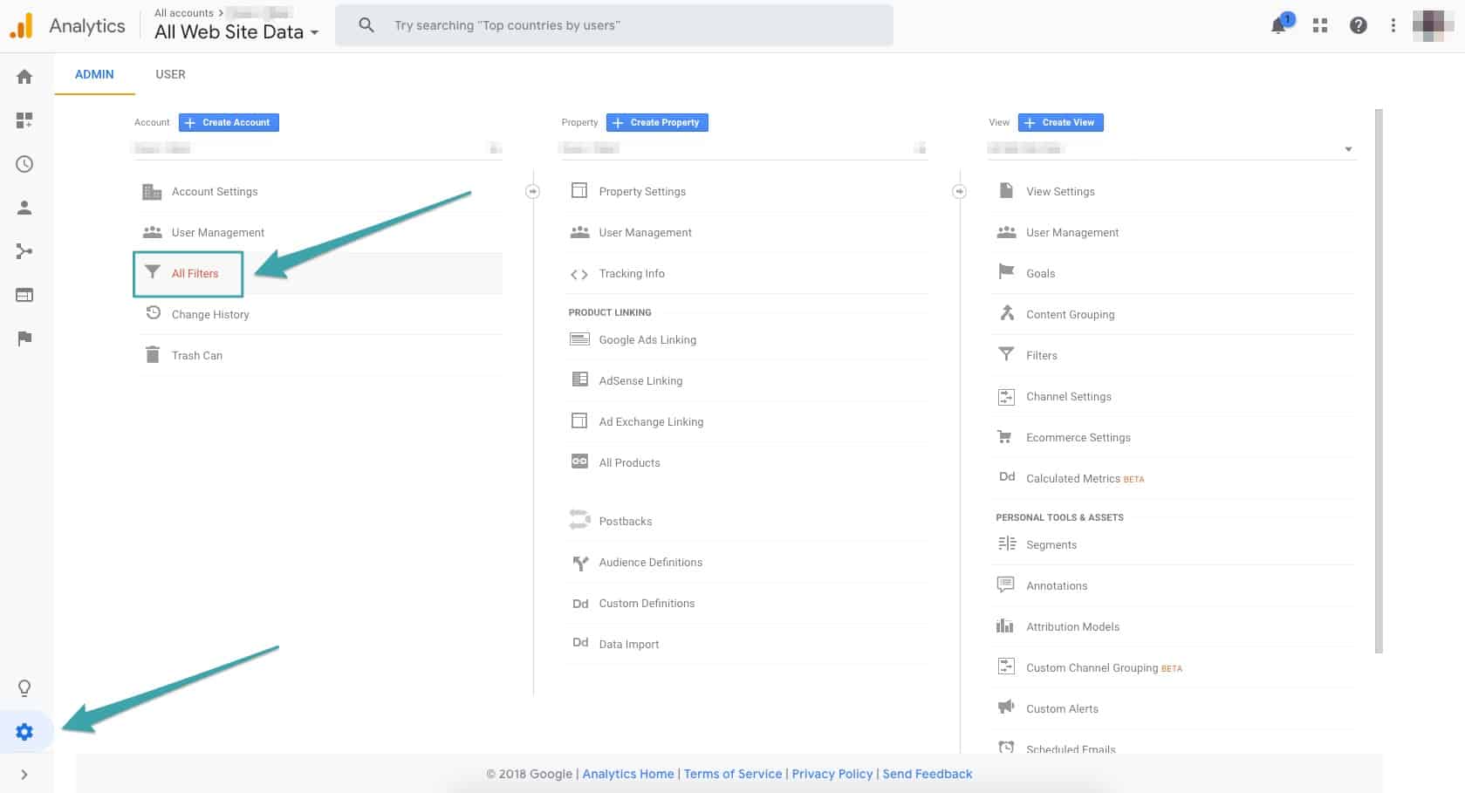This screenshot has width=1465, height=793.
Task: Open the Send Feedback link
Action: pyautogui.click(x=927, y=774)
